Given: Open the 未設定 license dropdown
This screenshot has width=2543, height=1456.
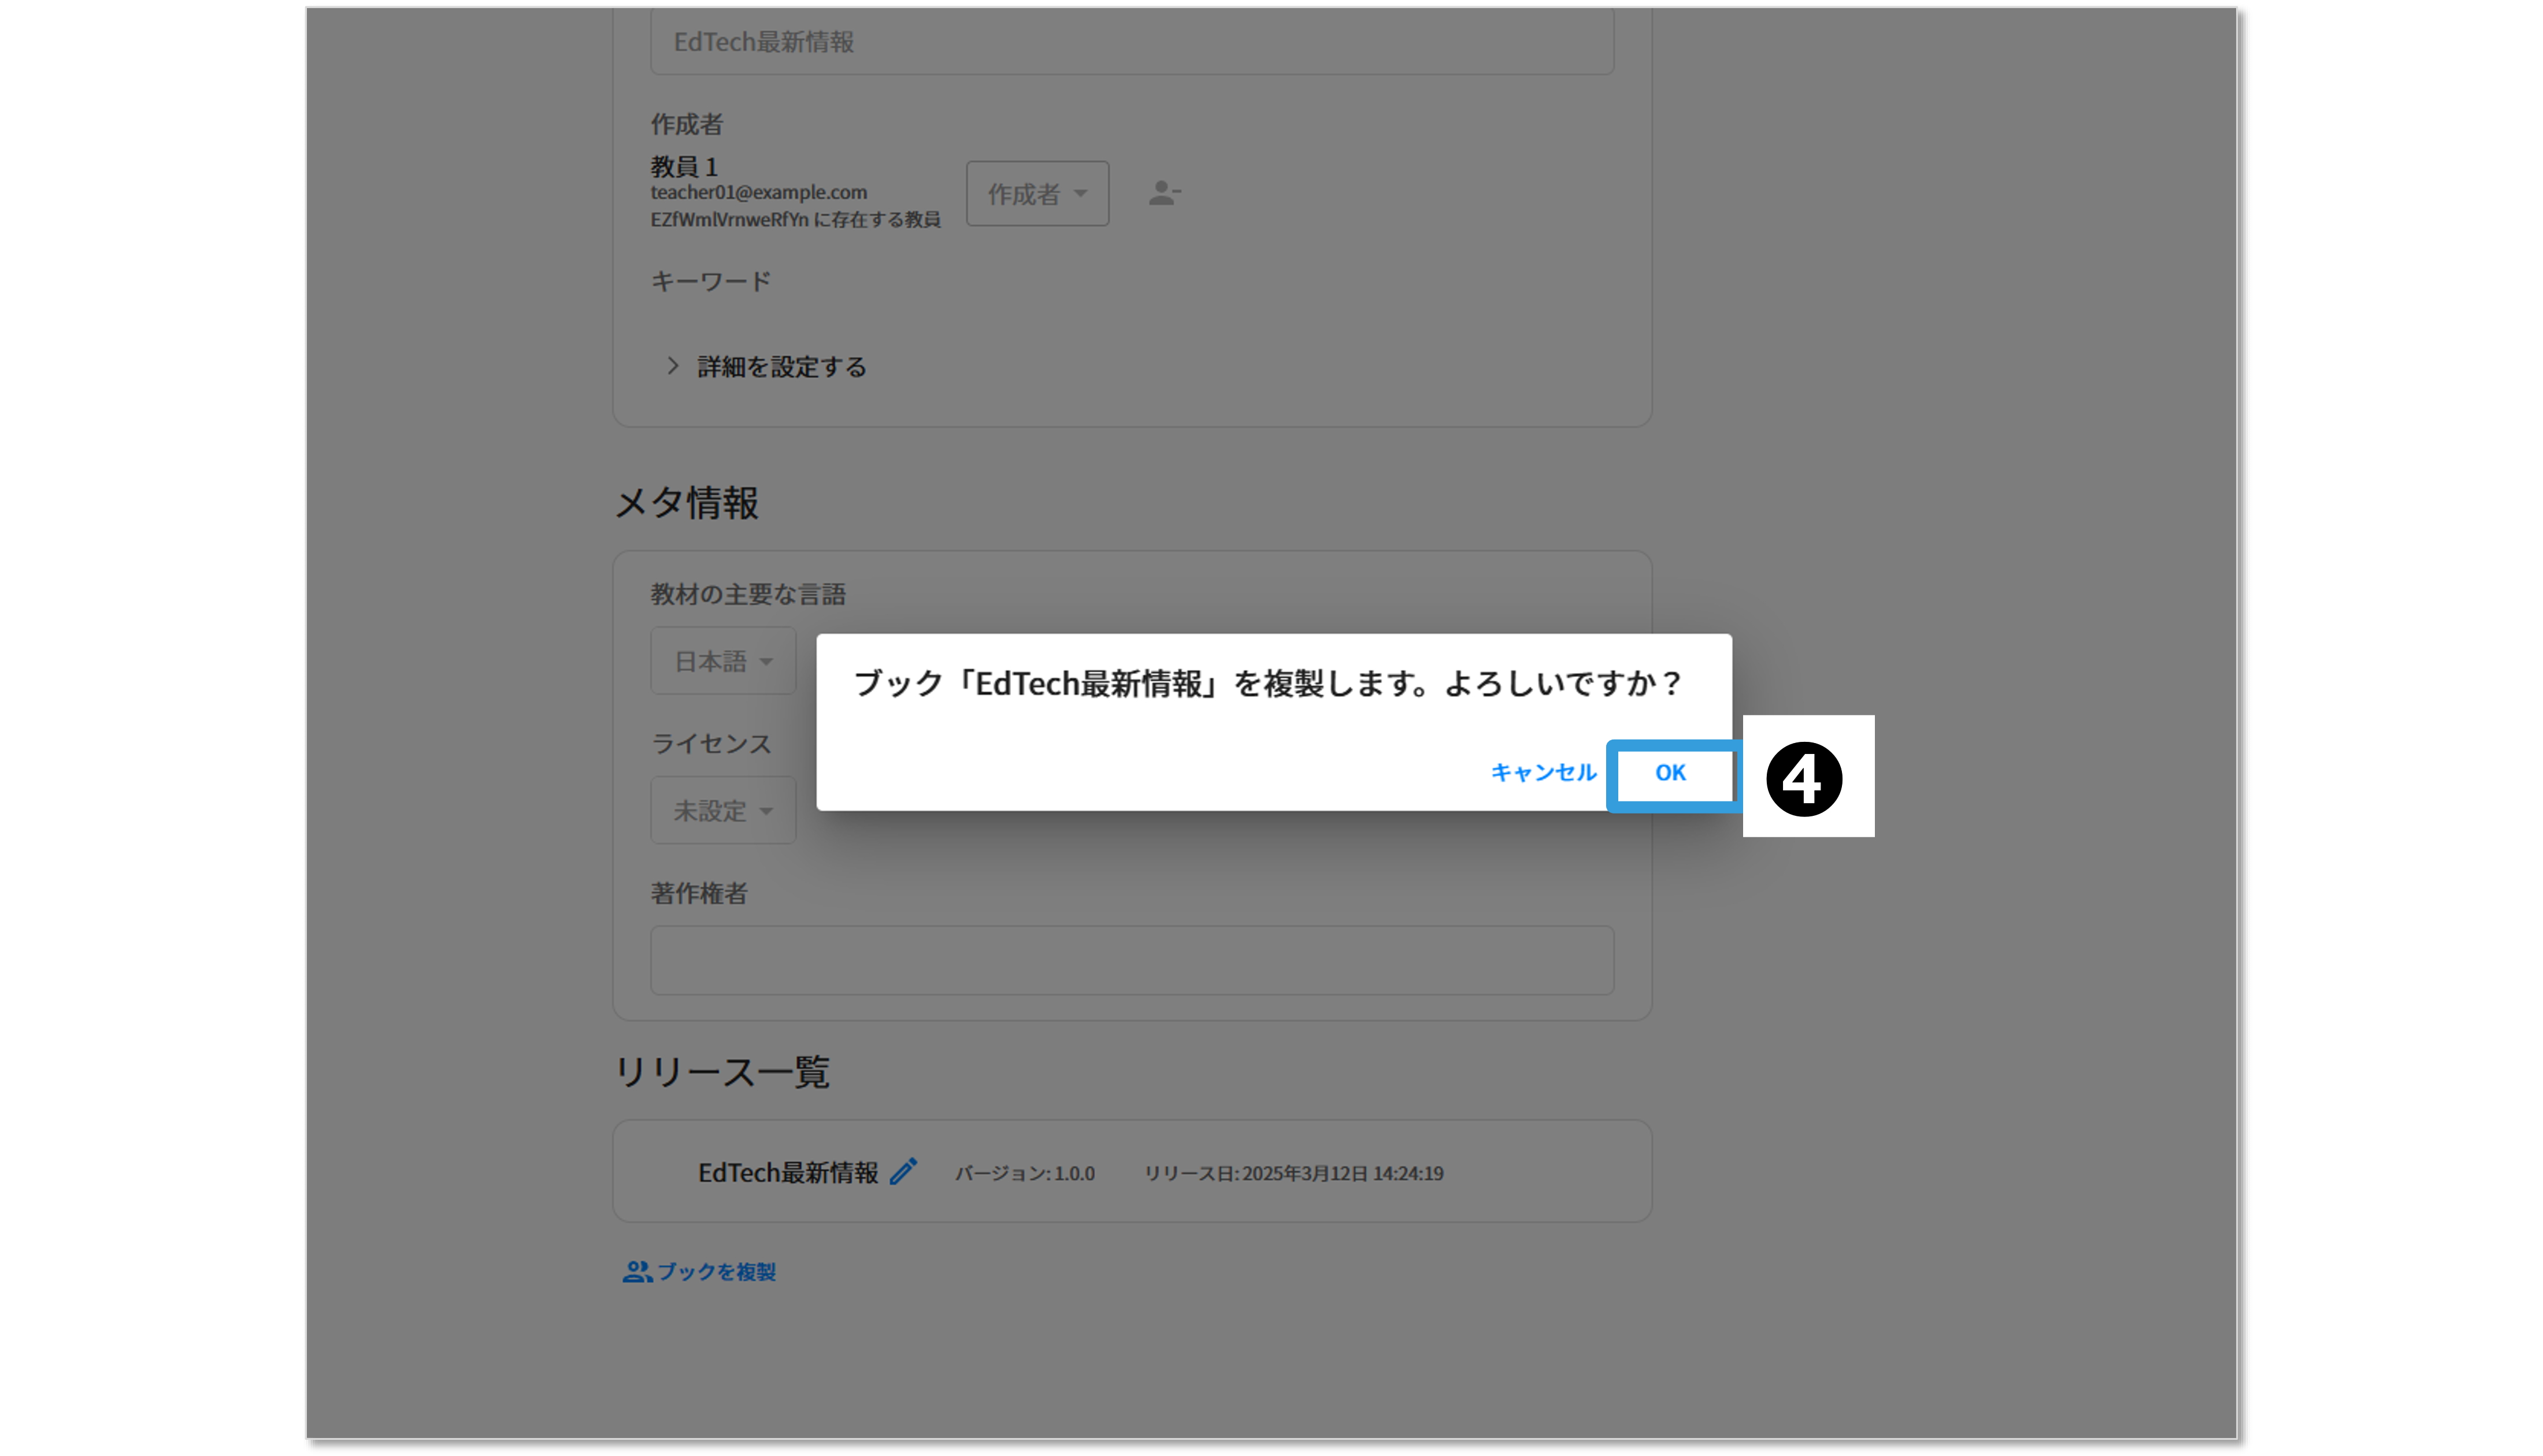Looking at the screenshot, I should click(x=723, y=810).
